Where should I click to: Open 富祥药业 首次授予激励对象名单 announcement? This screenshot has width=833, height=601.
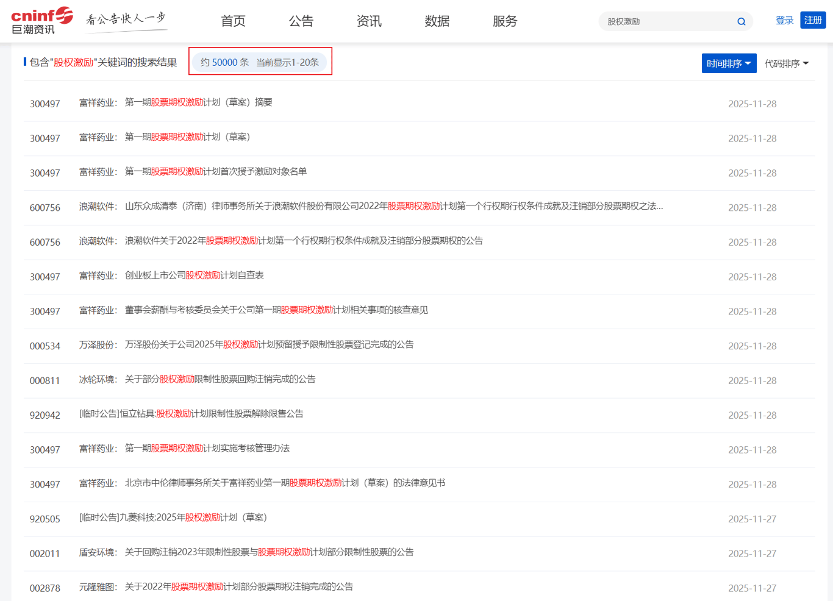[x=216, y=172]
